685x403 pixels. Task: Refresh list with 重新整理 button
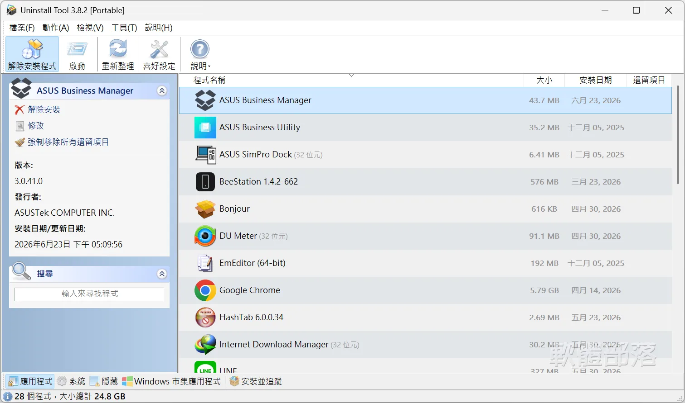118,54
